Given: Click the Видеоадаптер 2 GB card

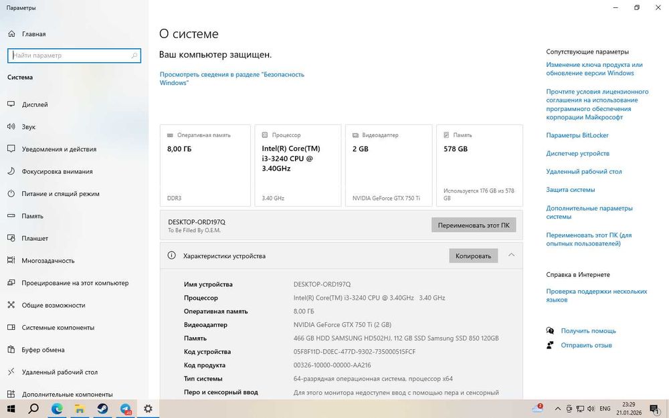Looking at the screenshot, I should coord(389,165).
